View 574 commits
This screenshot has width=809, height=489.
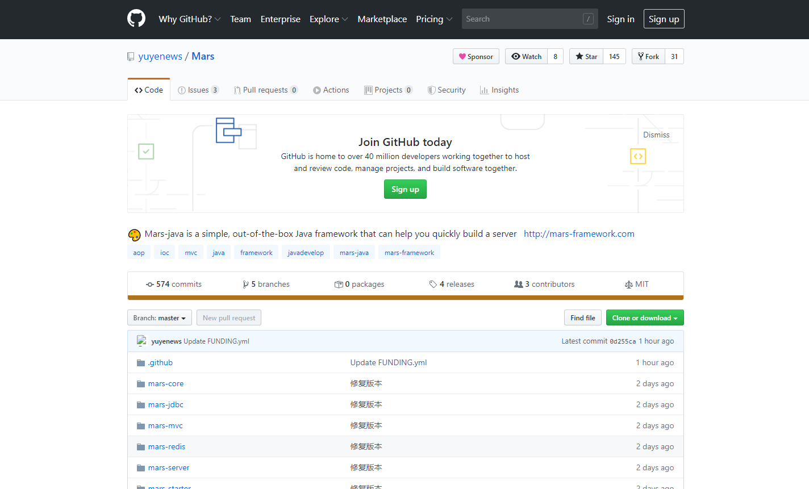tap(174, 284)
